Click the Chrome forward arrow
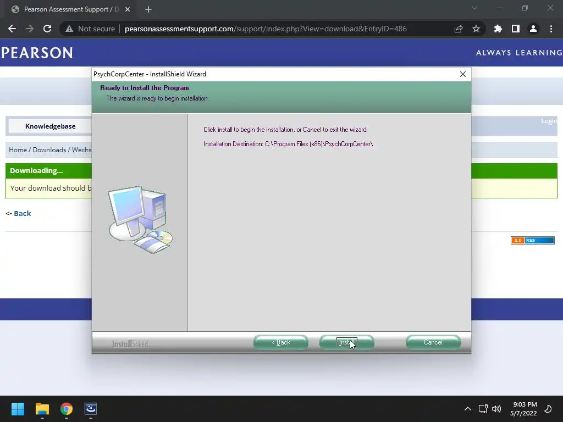Image resolution: width=563 pixels, height=422 pixels. (30, 29)
